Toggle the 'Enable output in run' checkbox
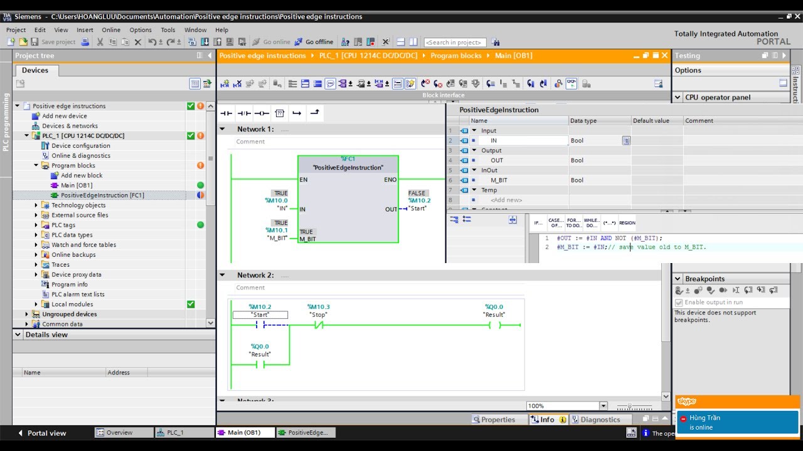This screenshot has height=451, width=803. pos(678,303)
